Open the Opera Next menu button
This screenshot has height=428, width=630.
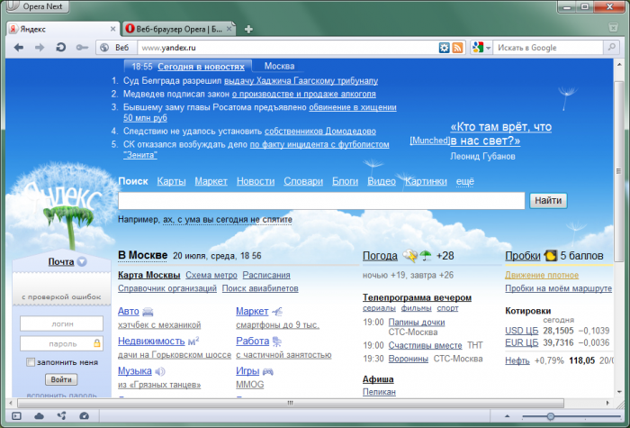[38, 6]
